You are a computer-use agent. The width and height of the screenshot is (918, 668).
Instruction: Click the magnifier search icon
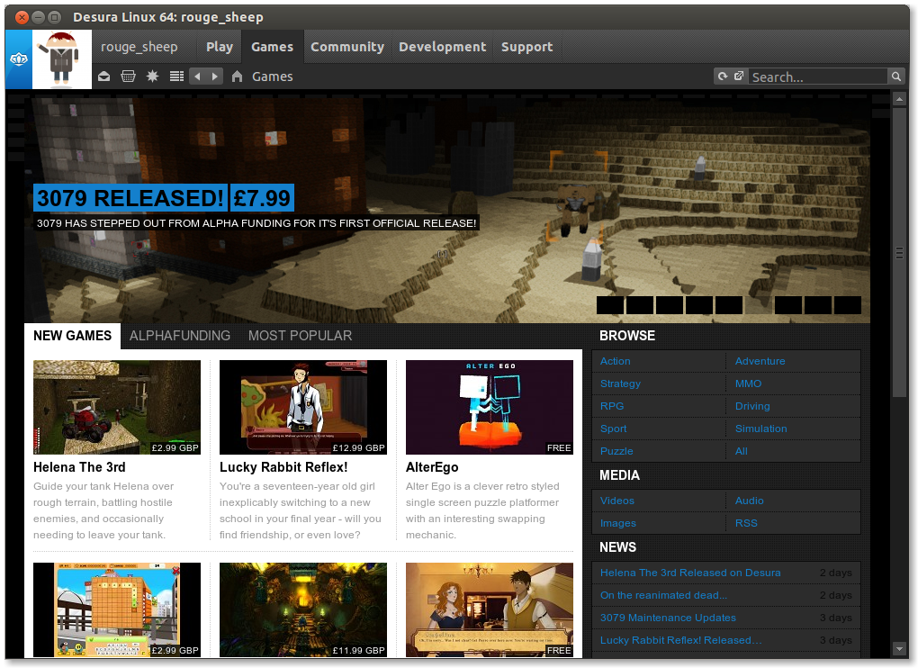click(x=895, y=77)
